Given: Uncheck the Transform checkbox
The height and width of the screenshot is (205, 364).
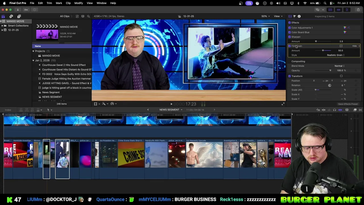Looking at the screenshot, I should (x=289, y=76).
